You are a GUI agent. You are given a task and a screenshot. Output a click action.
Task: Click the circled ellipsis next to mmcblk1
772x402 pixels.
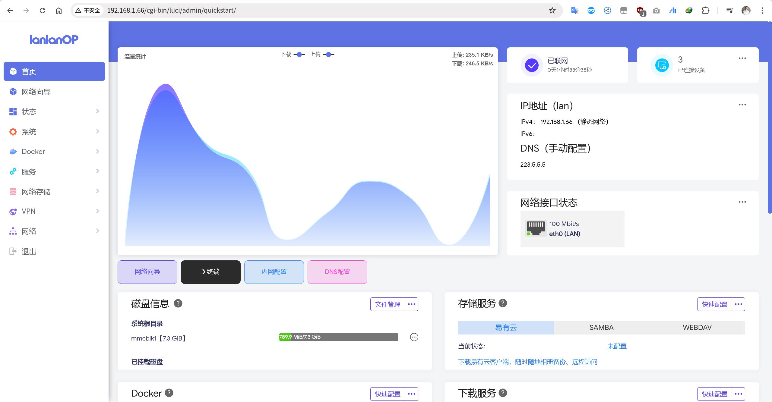[414, 337]
